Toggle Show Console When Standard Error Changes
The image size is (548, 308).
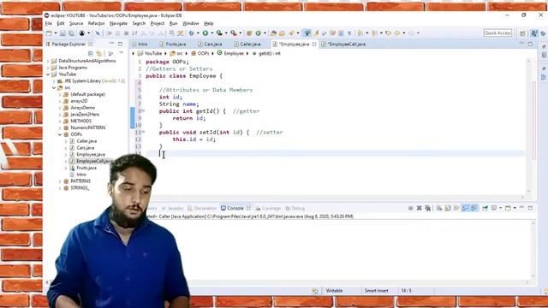point(474,208)
